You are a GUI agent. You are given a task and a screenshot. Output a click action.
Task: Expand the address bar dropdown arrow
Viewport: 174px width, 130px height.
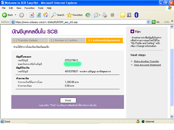click(x=148, y=22)
